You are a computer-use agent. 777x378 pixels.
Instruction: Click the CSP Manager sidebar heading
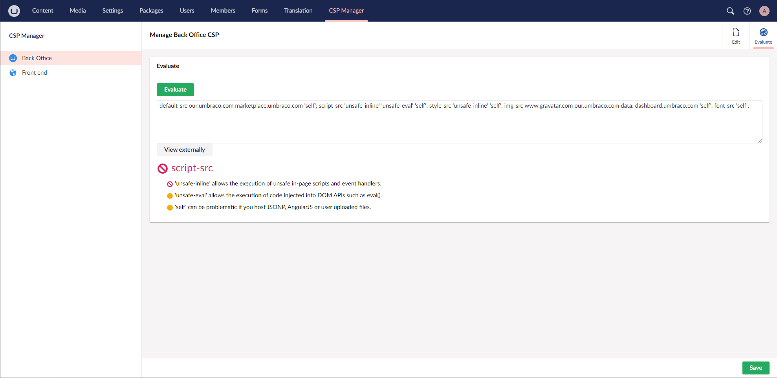[27, 36]
